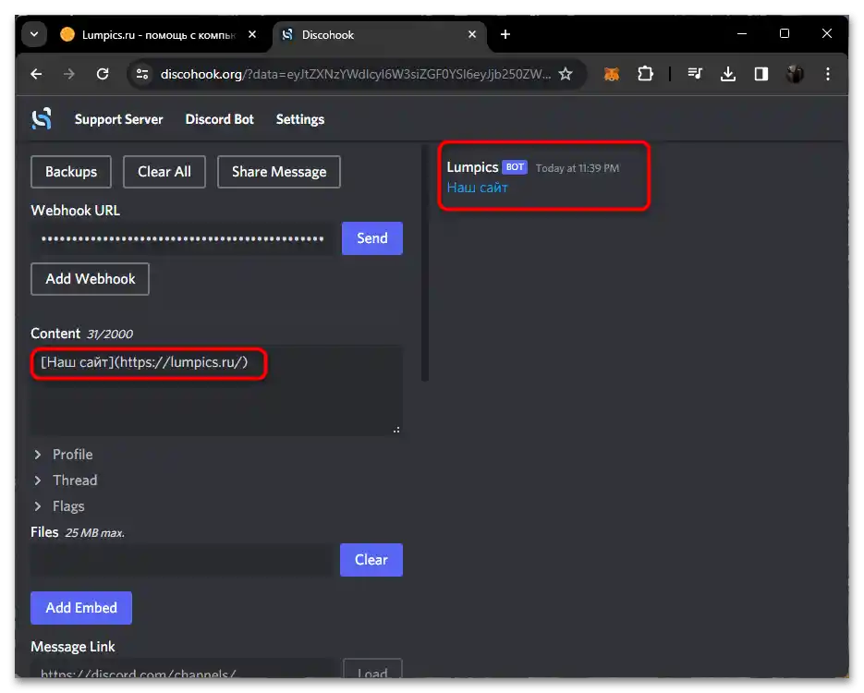Clear All message content
This screenshot has width=864, height=693.
coord(164,172)
